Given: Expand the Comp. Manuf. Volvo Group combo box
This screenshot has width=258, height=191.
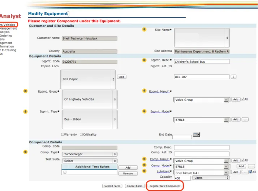Looking at the screenshot, I should [x=226, y=161].
